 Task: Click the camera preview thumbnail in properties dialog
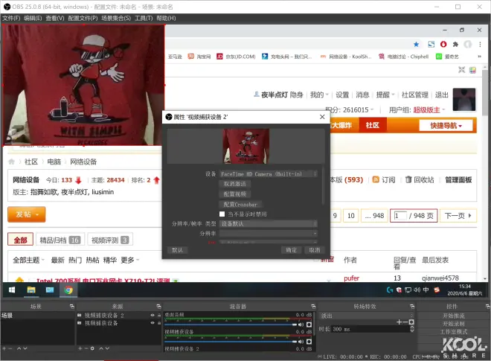click(245, 146)
